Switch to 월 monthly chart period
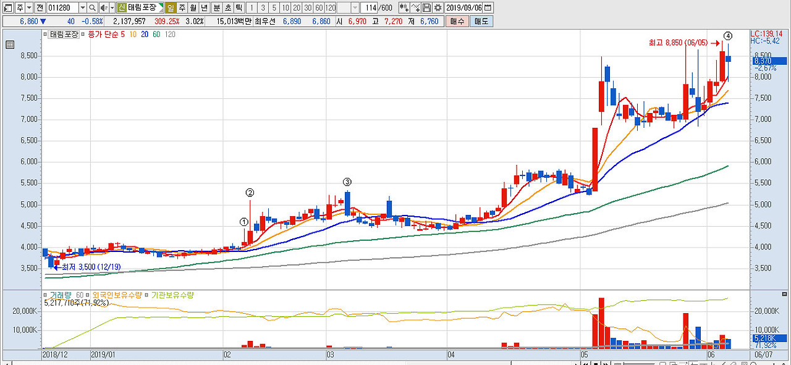 (193, 8)
